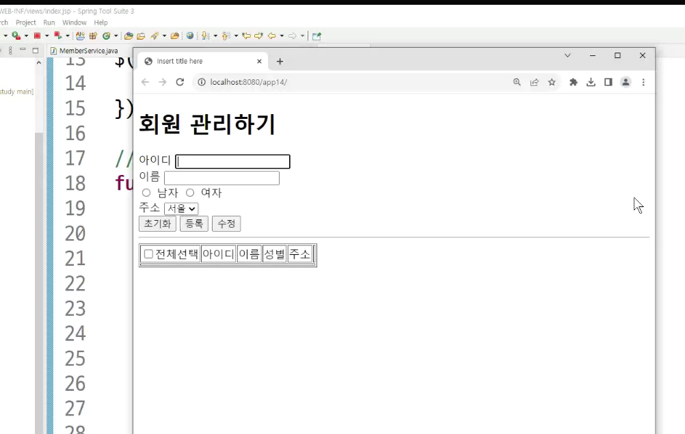
Task: Click Chrome's forward navigation arrow
Action: (163, 82)
